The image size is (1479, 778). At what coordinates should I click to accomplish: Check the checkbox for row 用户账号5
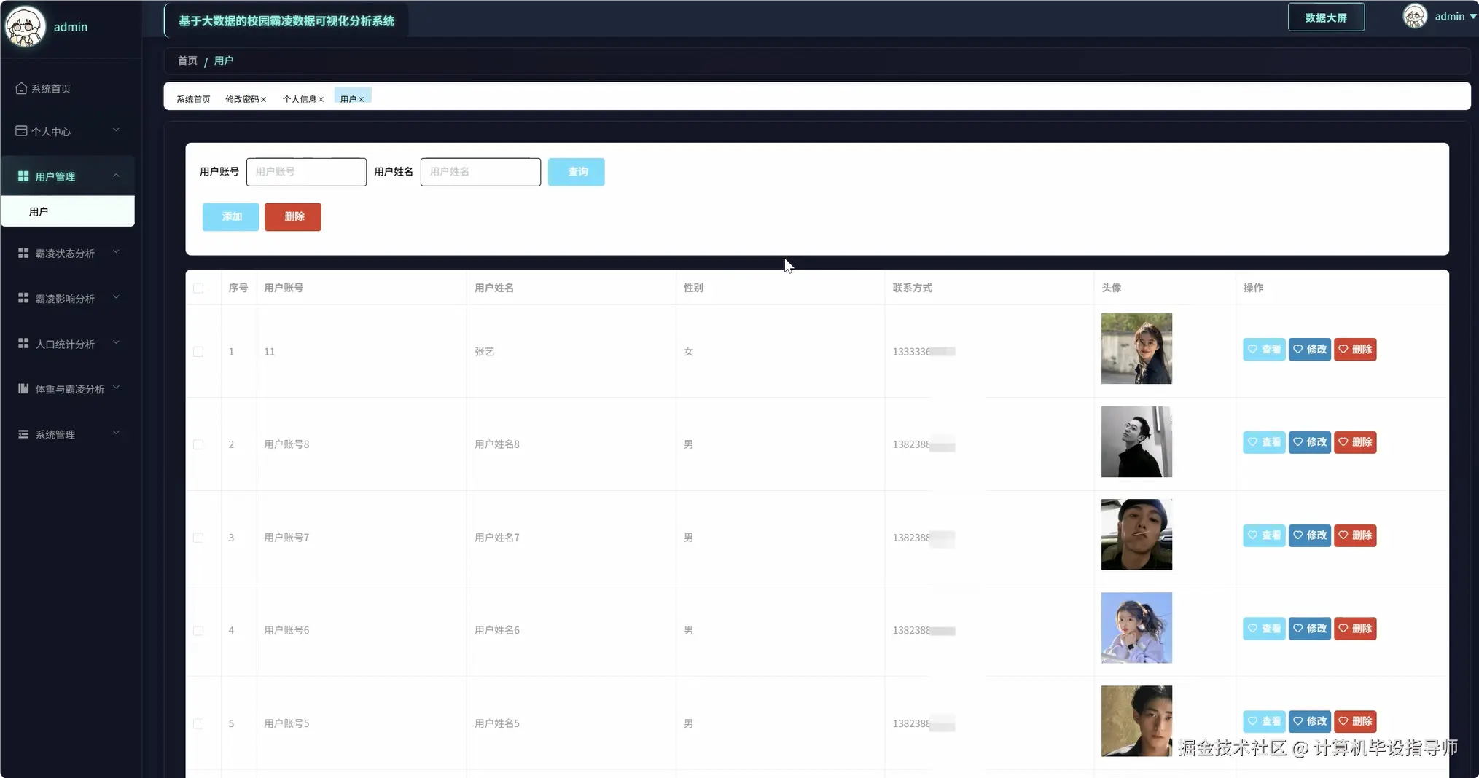tap(198, 724)
